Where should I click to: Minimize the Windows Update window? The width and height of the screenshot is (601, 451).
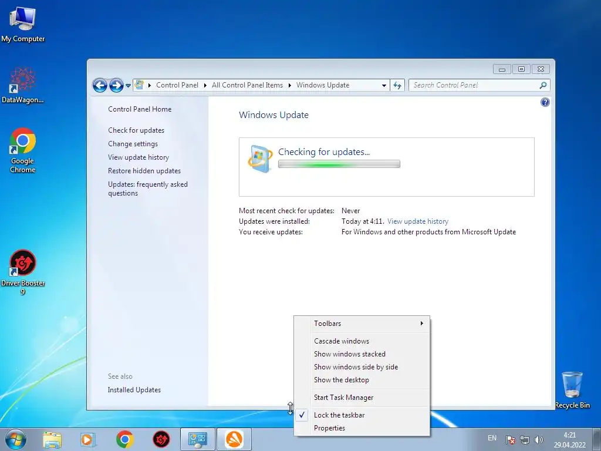[x=502, y=69]
